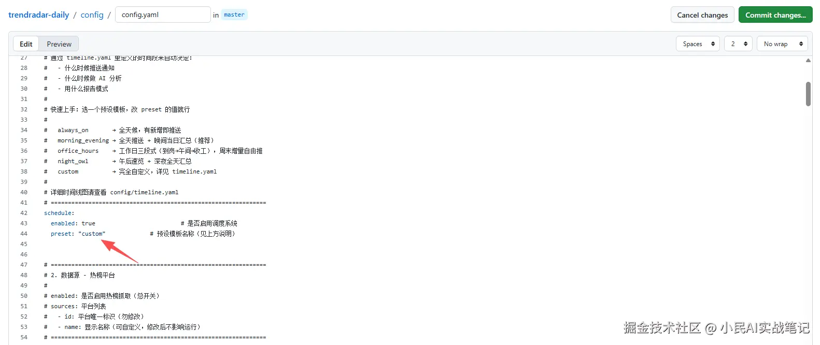
Task: Edit the config.yaml filename field
Action: (x=163, y=15)
